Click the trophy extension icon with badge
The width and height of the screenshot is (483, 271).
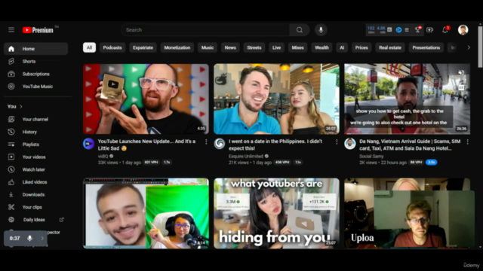pos(417,30)
